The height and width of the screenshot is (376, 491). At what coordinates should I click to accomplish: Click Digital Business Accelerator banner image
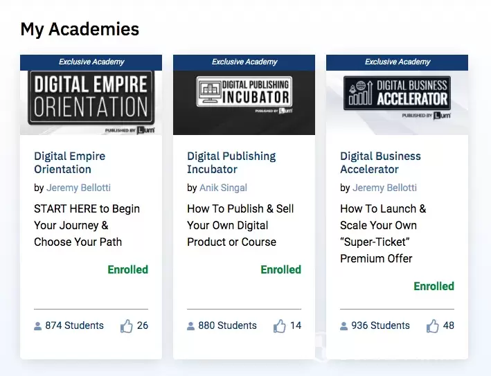point(397,102)
